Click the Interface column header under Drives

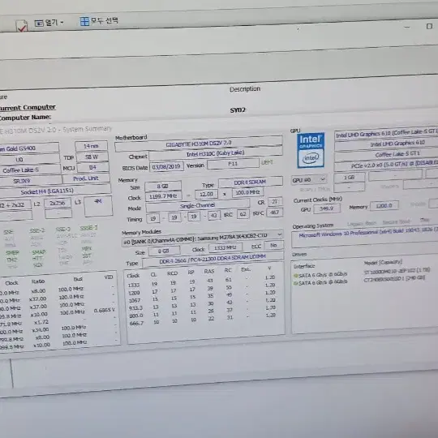coord(304,266)
